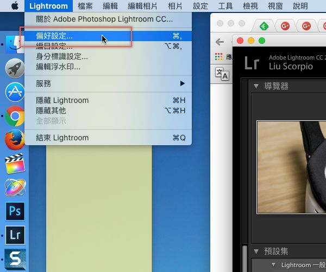The image size is (326, 272).
Task: Open the 編輯相片 menu
Action: tap(142, 6)
